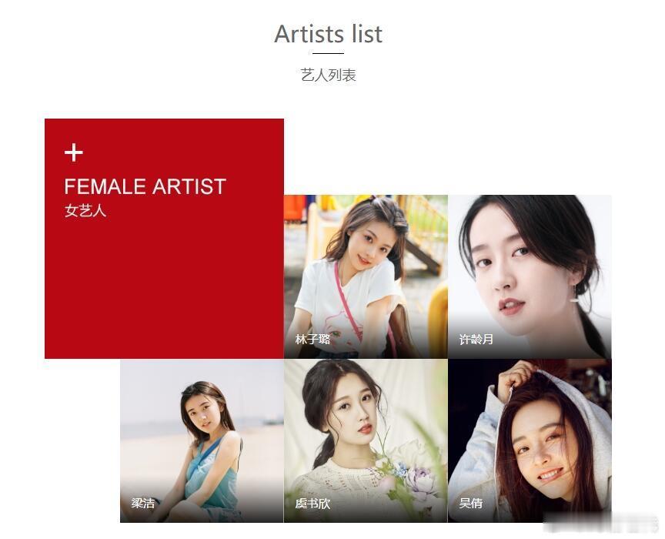Screen dimensions: 665x539
Task: Click the white plus icon on red panel
Action: pos(74,152)
